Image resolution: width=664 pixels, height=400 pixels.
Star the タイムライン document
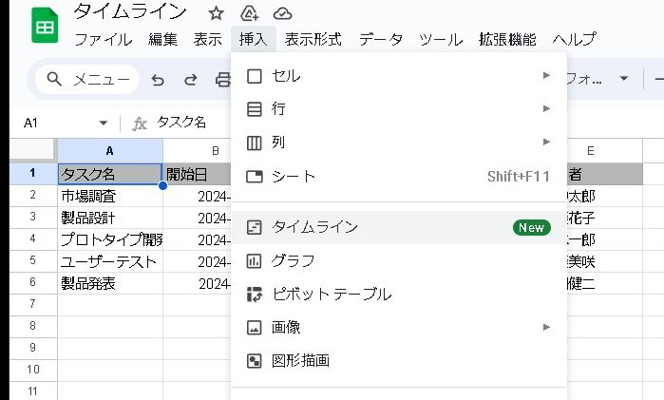[x=217, y=13]
